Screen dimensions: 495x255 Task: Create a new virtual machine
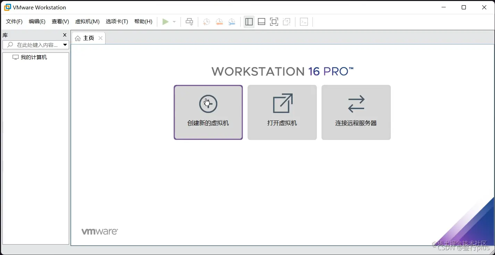click(208, 112)
